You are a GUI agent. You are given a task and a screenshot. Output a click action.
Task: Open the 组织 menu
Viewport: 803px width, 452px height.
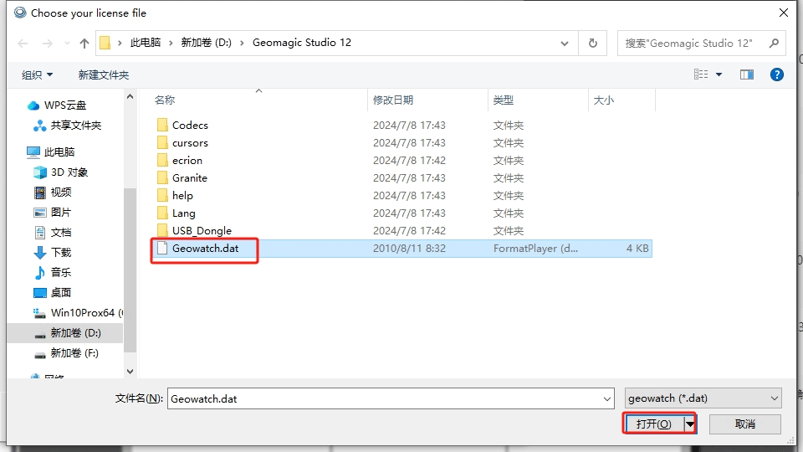click(x=37, y=74)
